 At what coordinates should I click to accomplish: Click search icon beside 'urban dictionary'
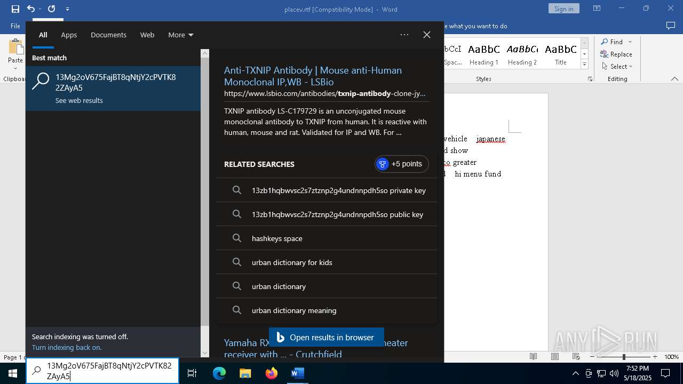[x=237, y=286]
